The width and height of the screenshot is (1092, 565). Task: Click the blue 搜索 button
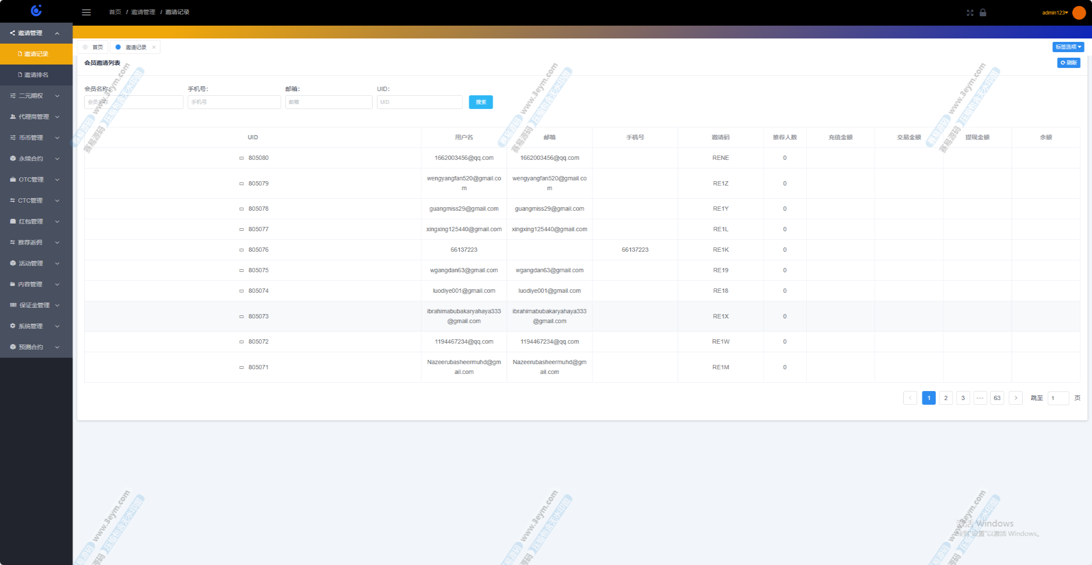(x=481, y=102)
